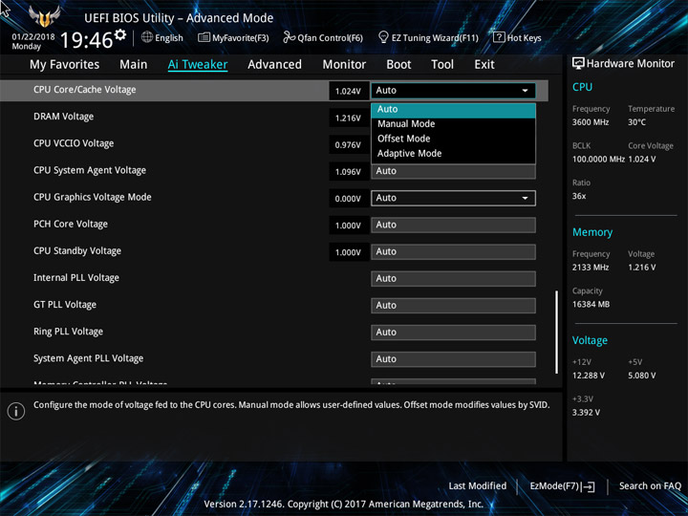Click the info icon next to help text
The image size is (688, 516).
(x=16, y=411)
